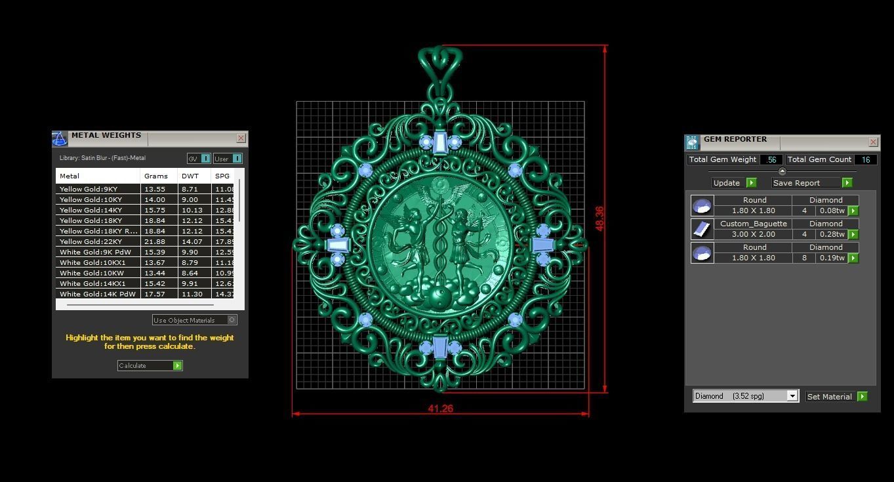Select the White Gold:14KX1 row
Screen dimensions: 894x482
(x=146, y=283)
